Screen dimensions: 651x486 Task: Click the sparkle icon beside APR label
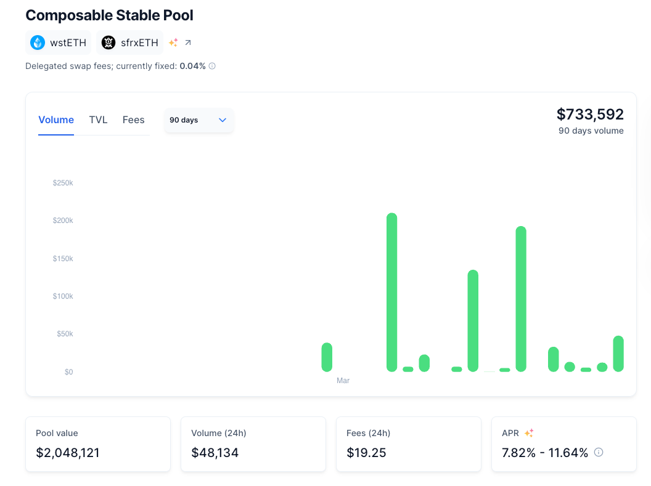(x=529, y=433)
